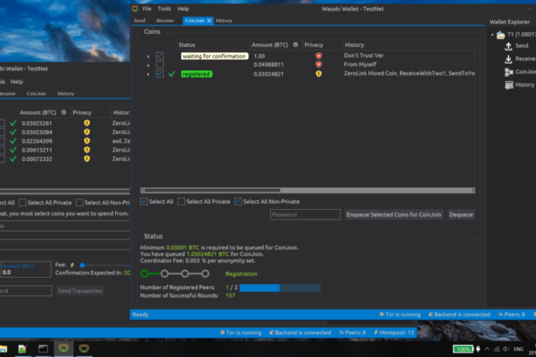The width and height of the screenshot is (536, 357).
Task: Click red privacy shield on 0.04988811 row
Action: click(x=319, y=64)
